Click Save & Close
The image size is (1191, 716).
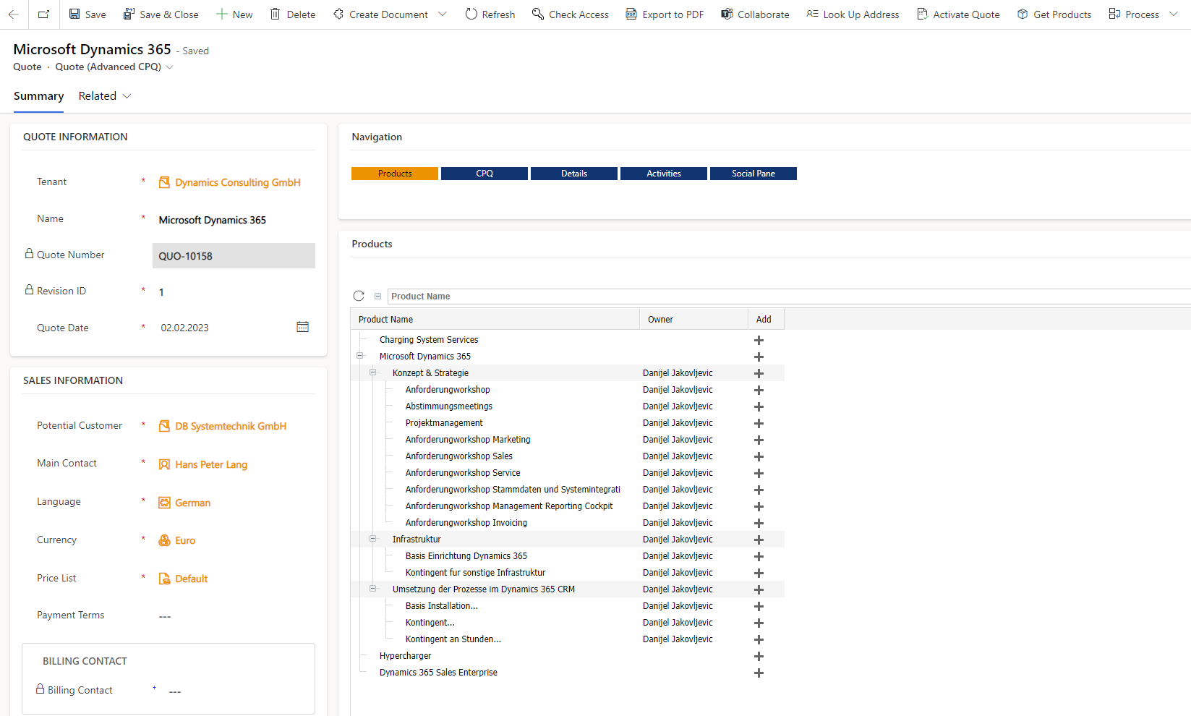pos(161,14)
